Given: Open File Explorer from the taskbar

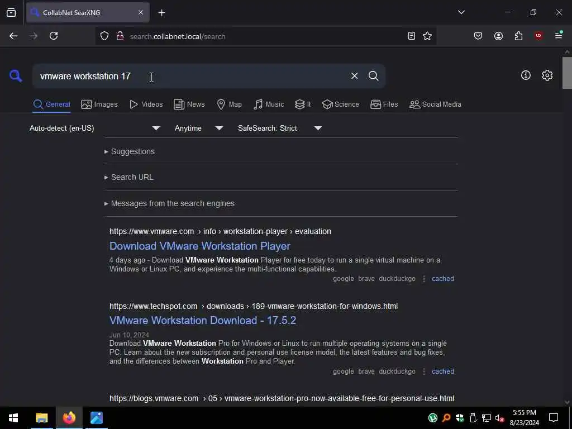Looking at the screenshot, I should [41, 418].
